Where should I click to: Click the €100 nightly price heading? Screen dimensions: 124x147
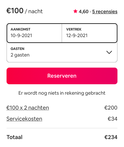(15, 11)
